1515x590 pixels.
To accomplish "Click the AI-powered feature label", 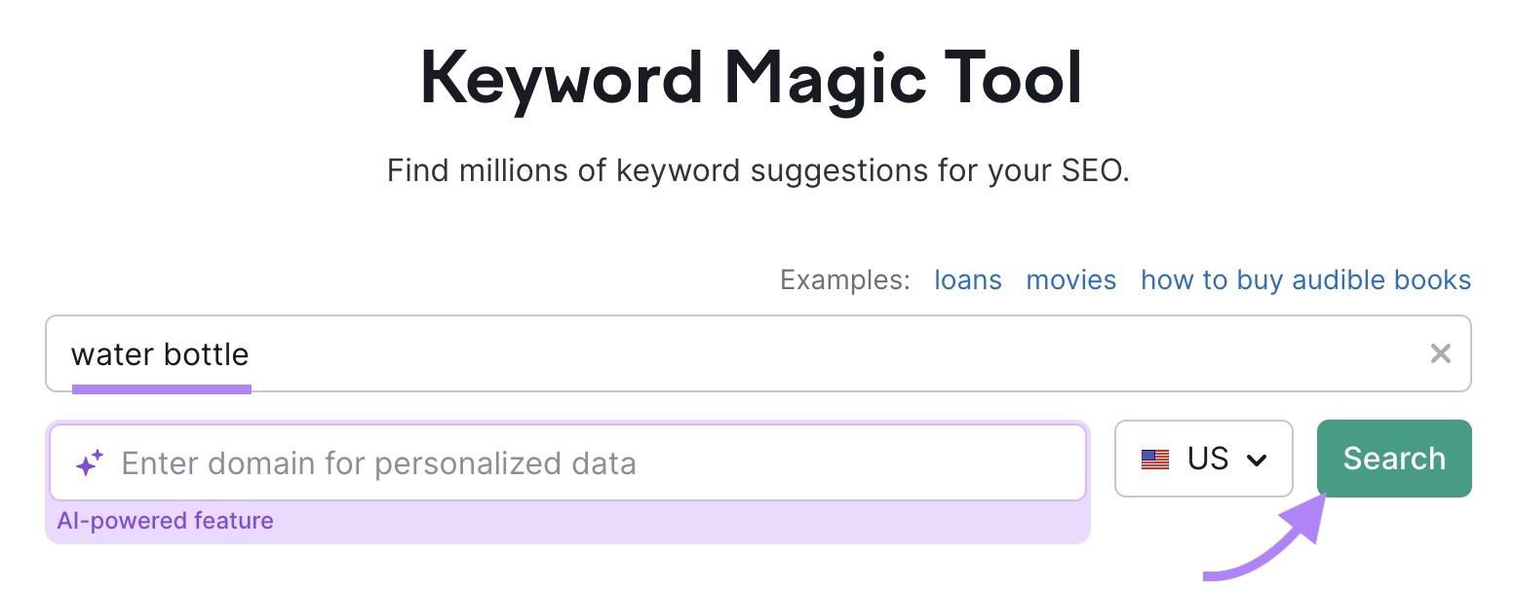I will (x=165, y=521).
